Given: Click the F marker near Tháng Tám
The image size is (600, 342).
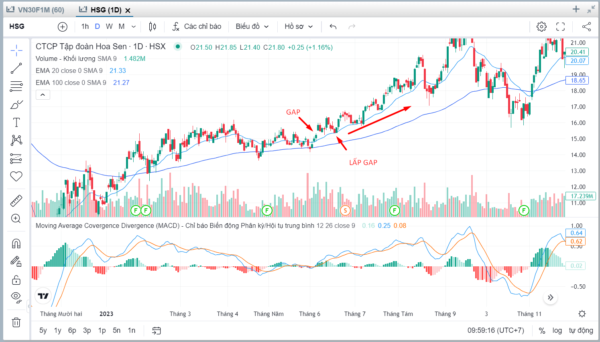Looking at the screenshot, I should coord(395,210).
